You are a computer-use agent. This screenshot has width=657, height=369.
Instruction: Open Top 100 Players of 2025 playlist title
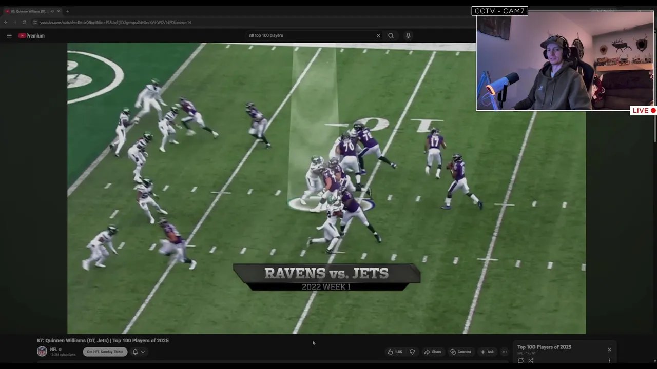(x=544, y=347)
